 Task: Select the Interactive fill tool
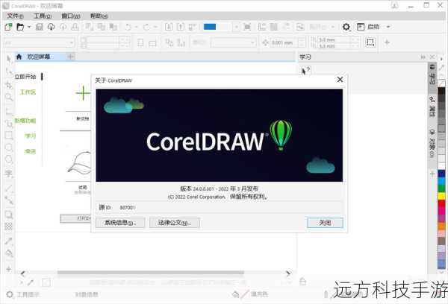(9, 253)
